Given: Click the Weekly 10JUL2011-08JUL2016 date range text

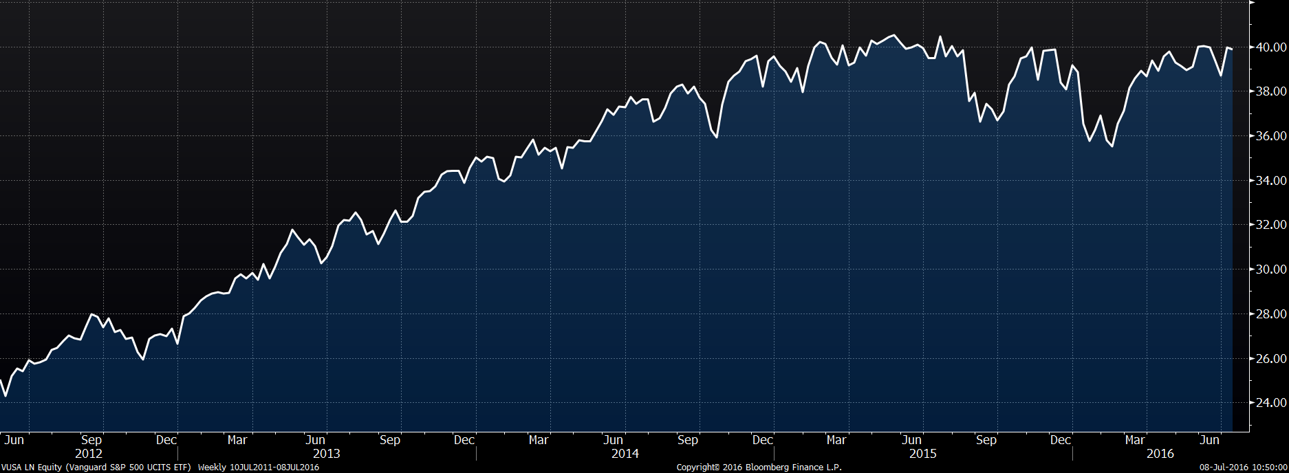Looking at the screenshot, I should 258,467.
